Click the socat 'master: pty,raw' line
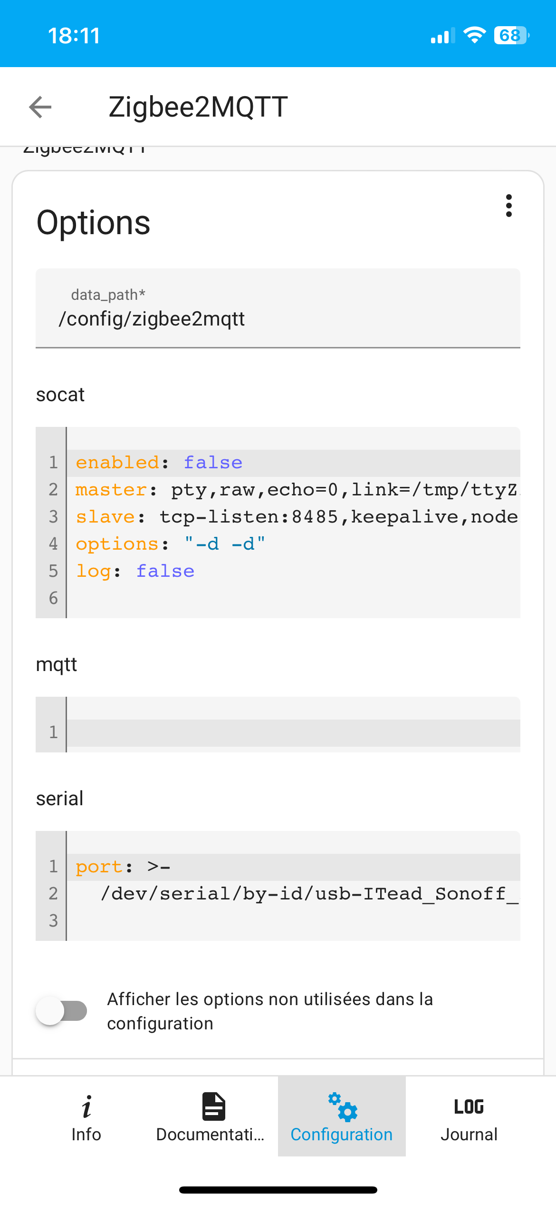556x1205 pixels. point(294,490)
